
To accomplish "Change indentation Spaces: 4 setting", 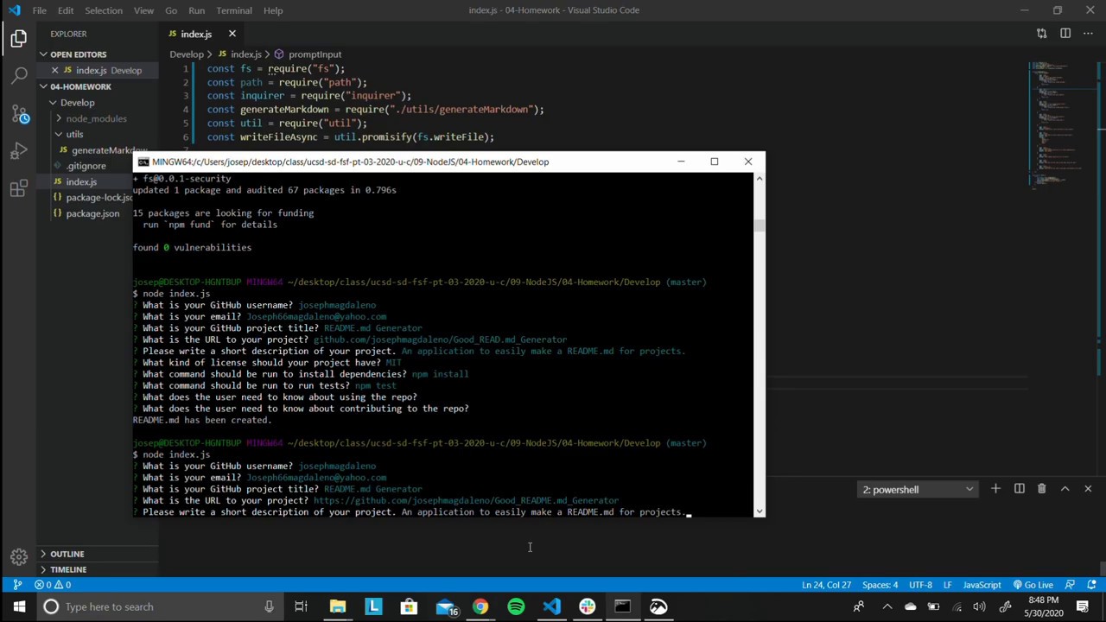I will pos(880,585).
